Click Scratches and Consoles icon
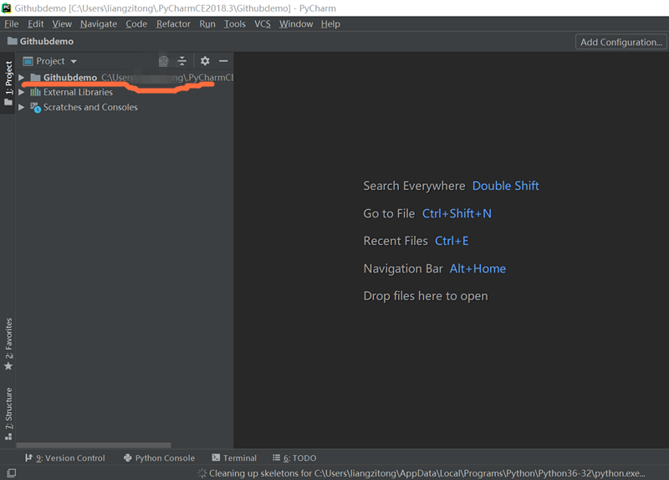This screenshot has width=669, height=480. (x=35, y=108)
